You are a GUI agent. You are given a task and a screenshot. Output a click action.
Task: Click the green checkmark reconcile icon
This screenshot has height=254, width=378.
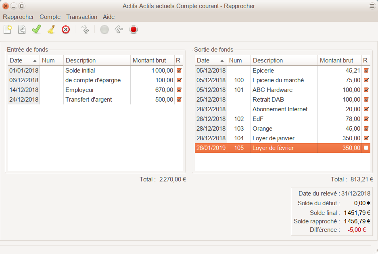click(x=36, y=29)
